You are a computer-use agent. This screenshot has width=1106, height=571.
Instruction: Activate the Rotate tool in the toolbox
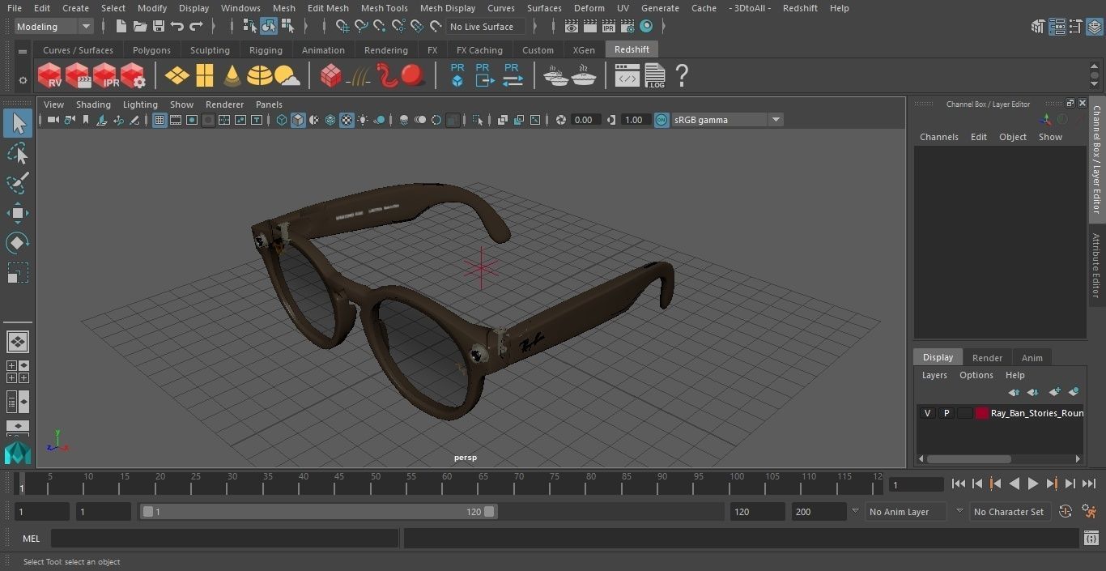click(18, 243)
